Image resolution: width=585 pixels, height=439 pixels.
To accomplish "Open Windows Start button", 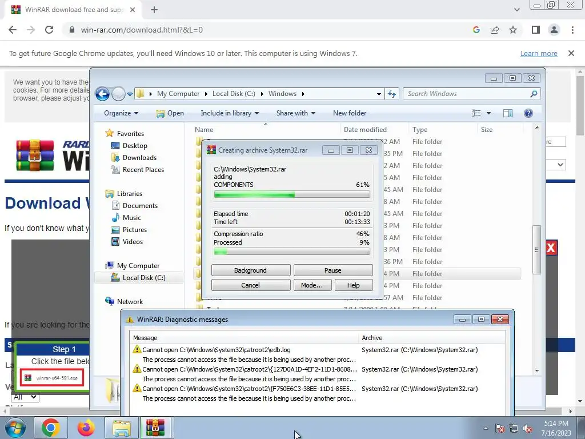I will point(15,428).
